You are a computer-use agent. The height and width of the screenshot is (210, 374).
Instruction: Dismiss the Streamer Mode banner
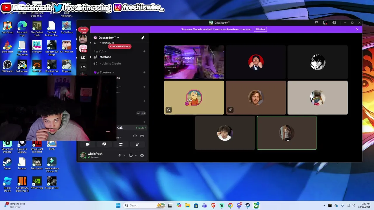(357, 29)
